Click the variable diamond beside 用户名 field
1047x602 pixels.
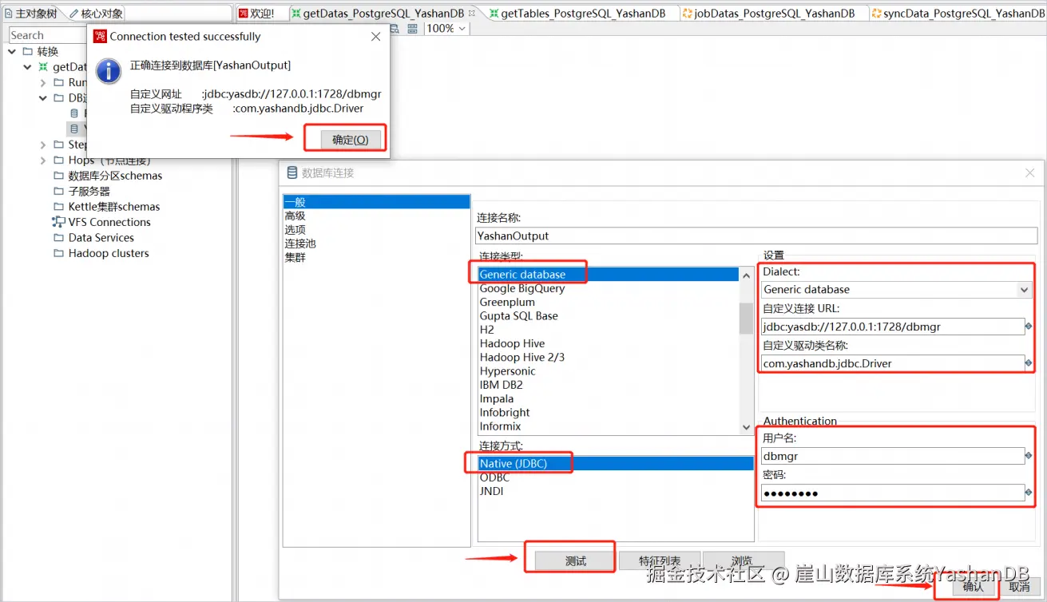click(x=1029, y=457)
